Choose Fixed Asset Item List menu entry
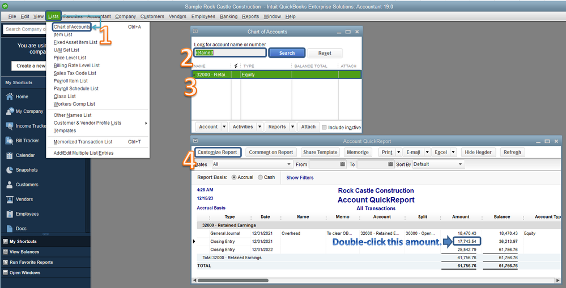 tap(75, 42)
